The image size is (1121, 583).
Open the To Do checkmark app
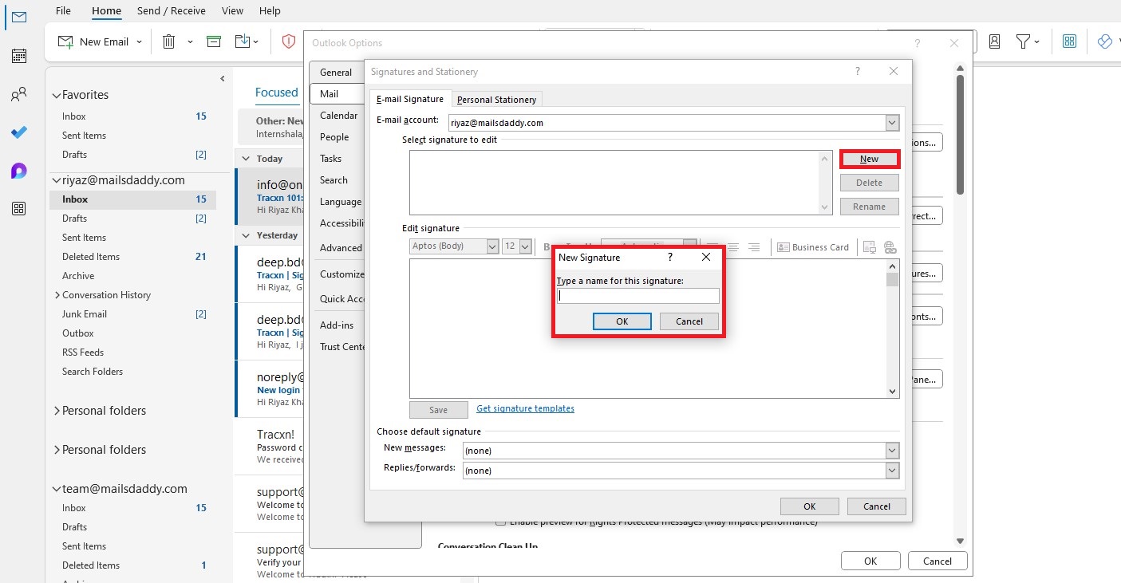tap(19, 132)
